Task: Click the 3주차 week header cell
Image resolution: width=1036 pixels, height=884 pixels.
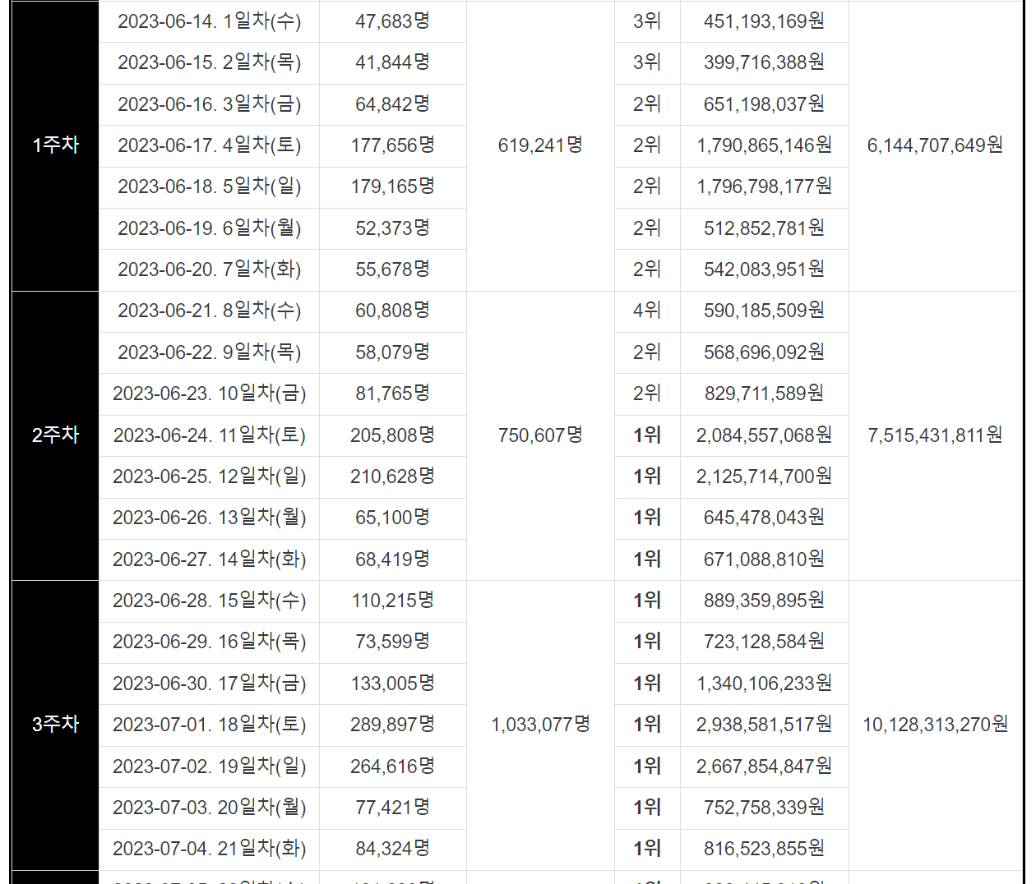Action: [x=55, y=725]
